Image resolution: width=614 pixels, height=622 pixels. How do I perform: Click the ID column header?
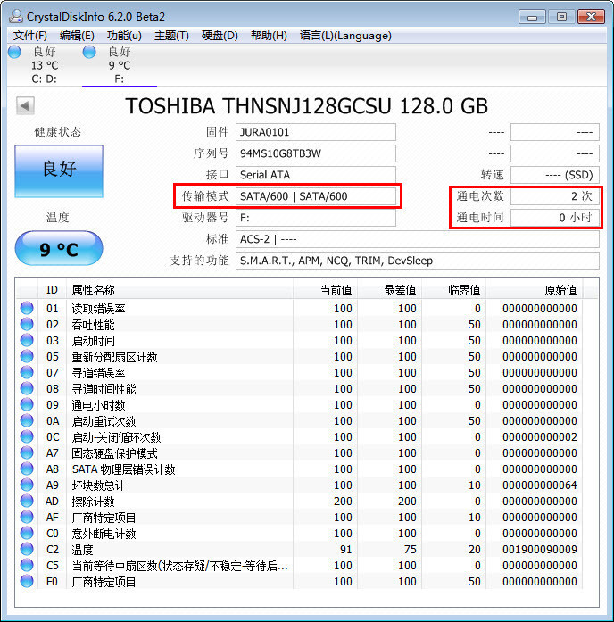pyautogui.click(x=52, y=290)
